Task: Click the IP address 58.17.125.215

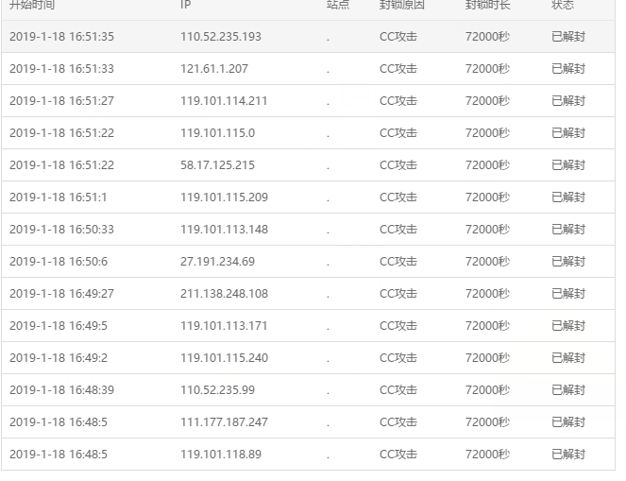Action: pos(217,165)
